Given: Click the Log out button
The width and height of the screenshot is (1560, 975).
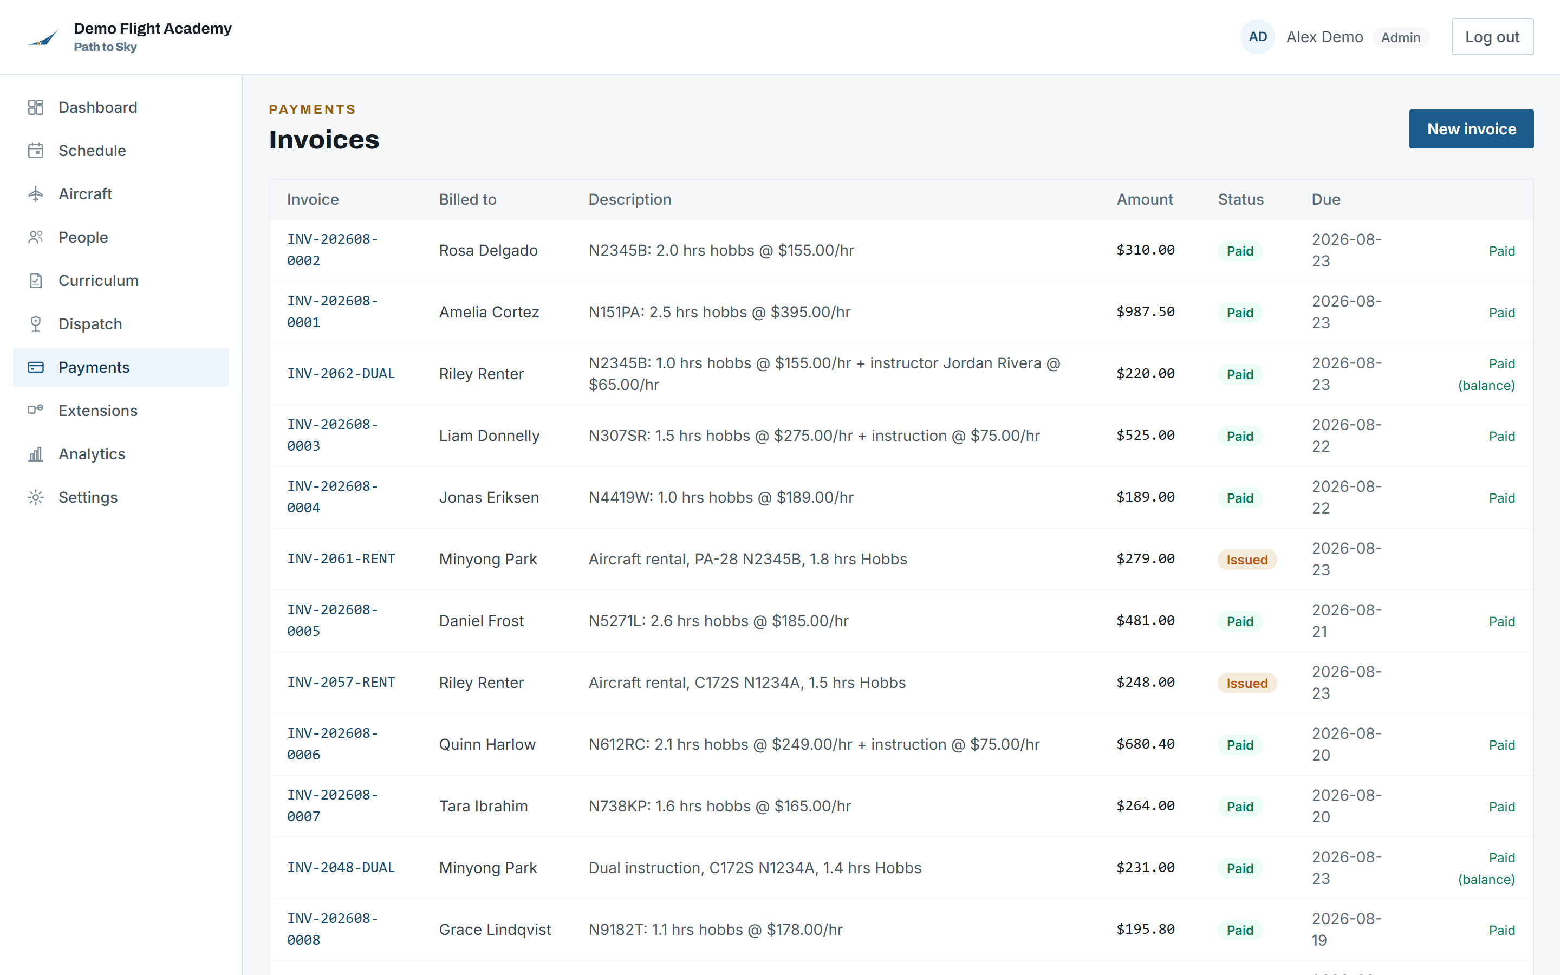Looking at the screenshot, I should 1492,37.
